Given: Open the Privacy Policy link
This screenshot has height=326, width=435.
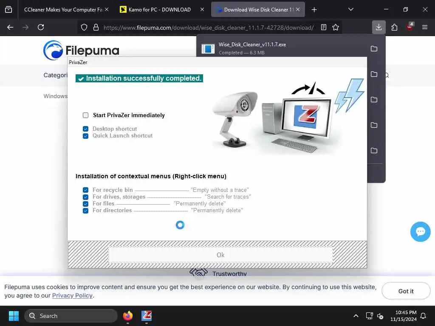Looking at the screenshot, I should 72,295.
